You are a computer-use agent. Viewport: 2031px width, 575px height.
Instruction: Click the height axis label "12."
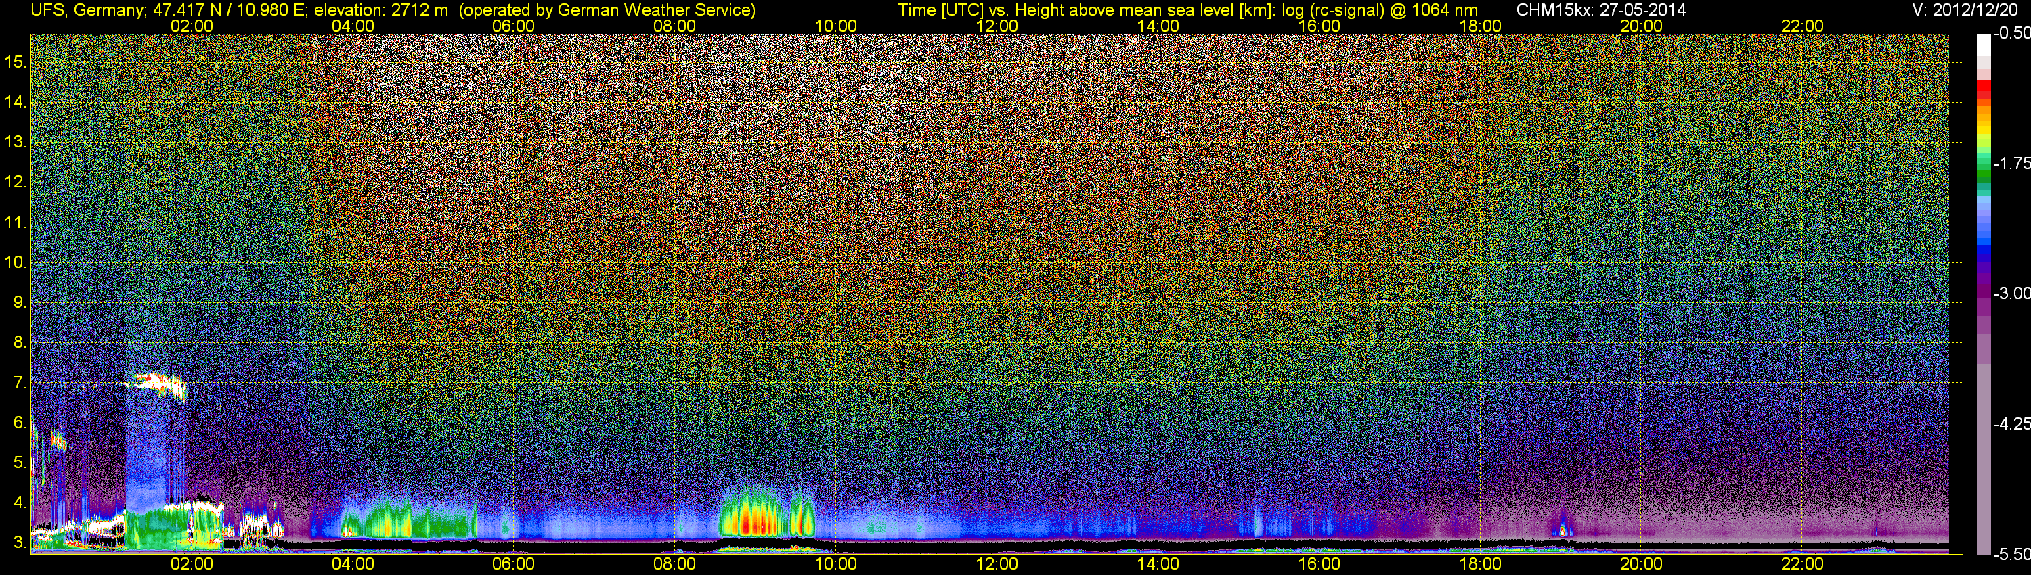(16, 182)
